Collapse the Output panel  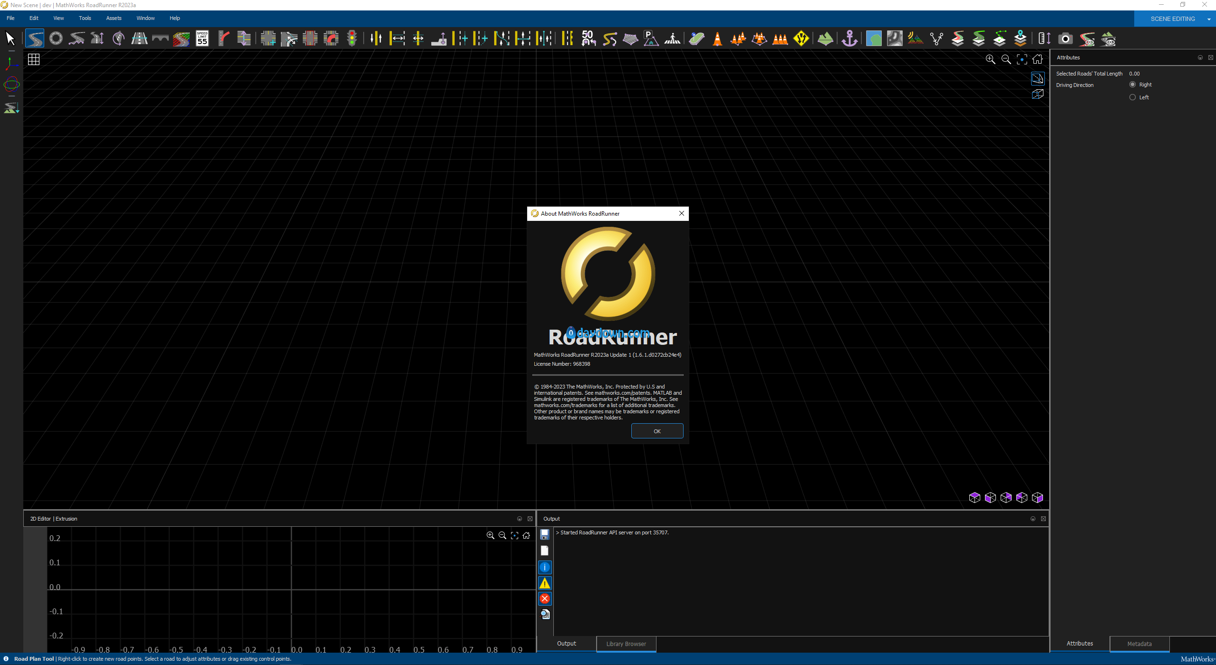tap(1033, 519)
